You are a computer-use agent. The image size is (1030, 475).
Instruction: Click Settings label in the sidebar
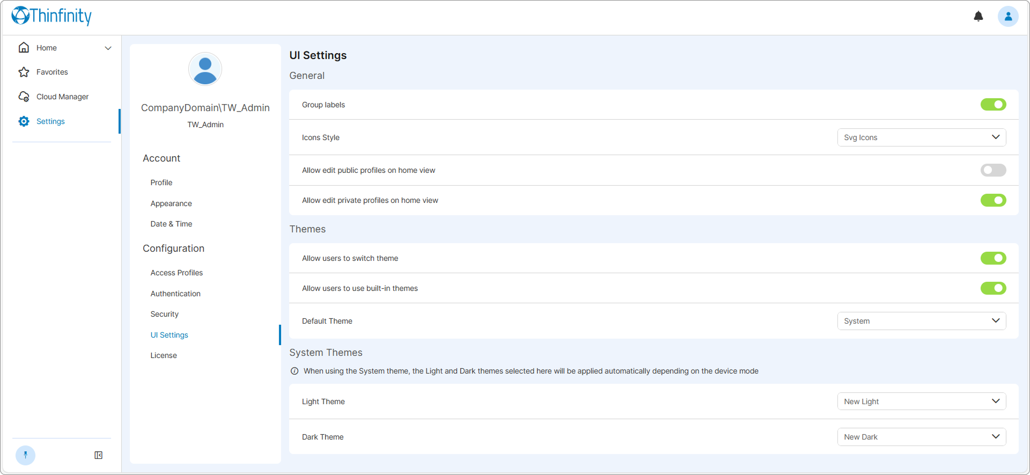point(50,121)
